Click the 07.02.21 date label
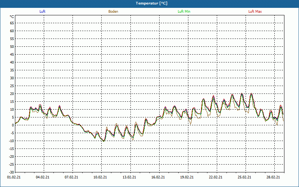Screen dimensions: 299x187 click(71, 177)
